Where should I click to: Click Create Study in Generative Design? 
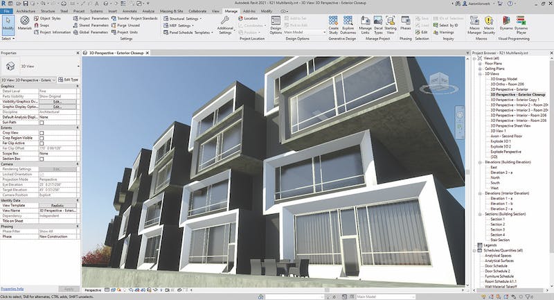pyautogui.click(x=333, y=25)
